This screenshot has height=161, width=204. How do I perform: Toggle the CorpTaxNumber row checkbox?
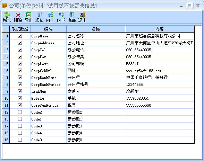click(x=20, y=105)
